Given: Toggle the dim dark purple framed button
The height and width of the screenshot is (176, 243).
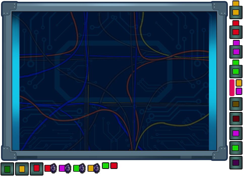Looking at the screenshot, I should [236, 163].
